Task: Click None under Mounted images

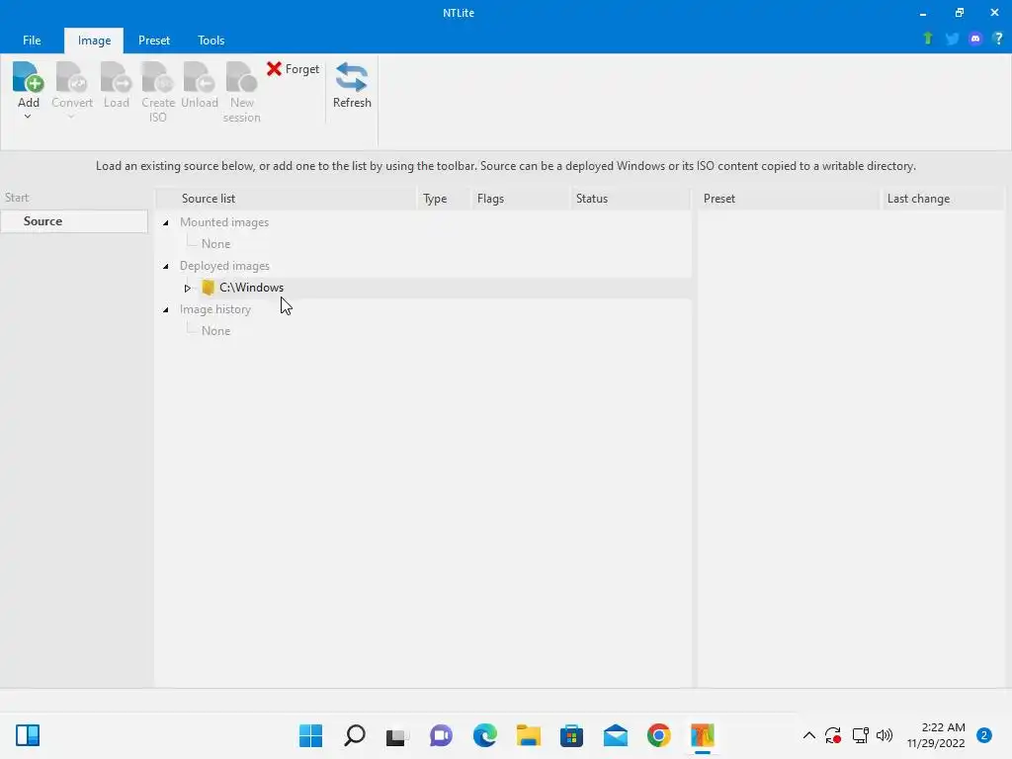Action: point(215,244)
